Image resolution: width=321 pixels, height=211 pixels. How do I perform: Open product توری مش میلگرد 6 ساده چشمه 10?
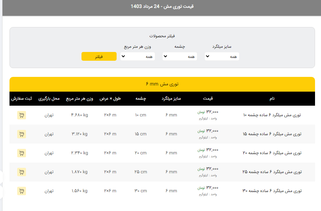coord(272,115)
